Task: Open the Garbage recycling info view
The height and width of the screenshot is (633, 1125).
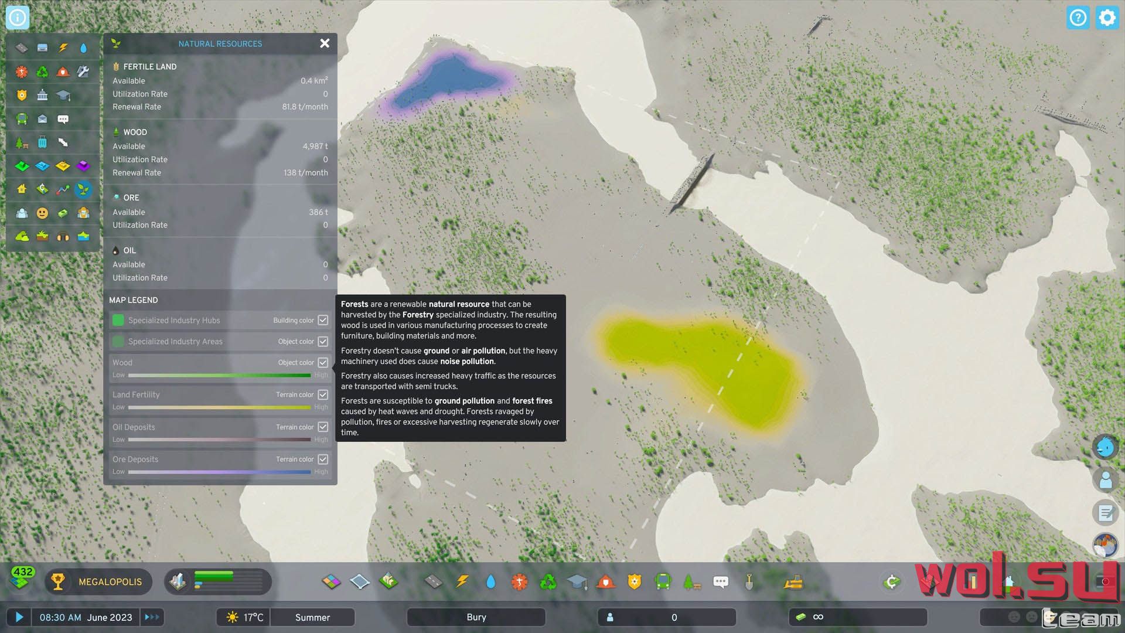Action: 42,72
